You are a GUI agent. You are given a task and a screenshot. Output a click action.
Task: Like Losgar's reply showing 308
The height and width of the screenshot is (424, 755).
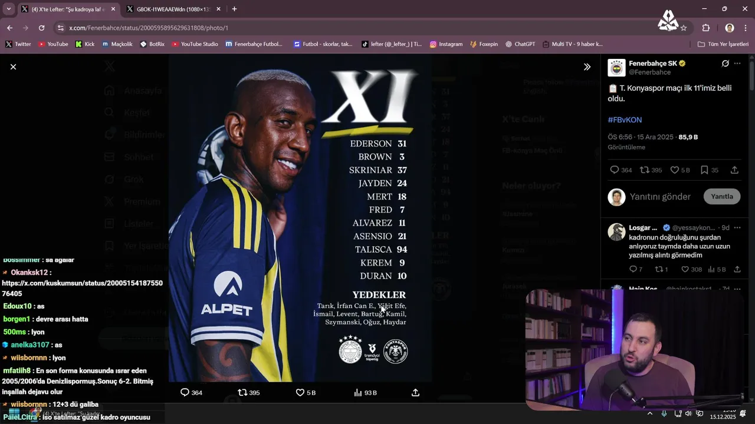click(x=685, y=269)
